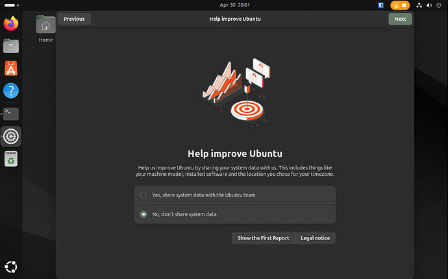The height and width of the screenshot is (279, 448).
Task: Open Terminal from the dock
Action: click(x=11, y=114)
